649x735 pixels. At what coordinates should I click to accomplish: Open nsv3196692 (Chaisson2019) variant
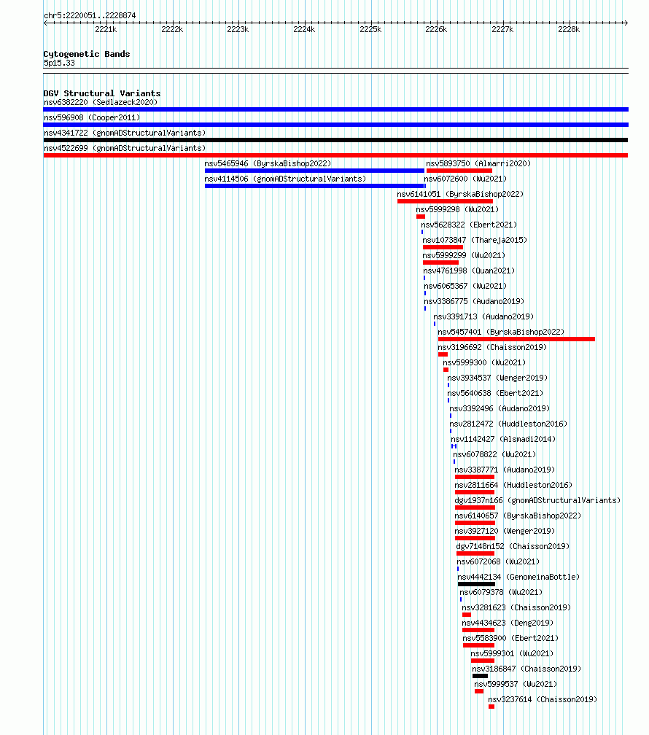pos(492,347)
